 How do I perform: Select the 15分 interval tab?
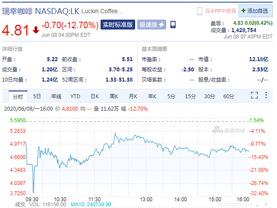click(x=190, y=97)
